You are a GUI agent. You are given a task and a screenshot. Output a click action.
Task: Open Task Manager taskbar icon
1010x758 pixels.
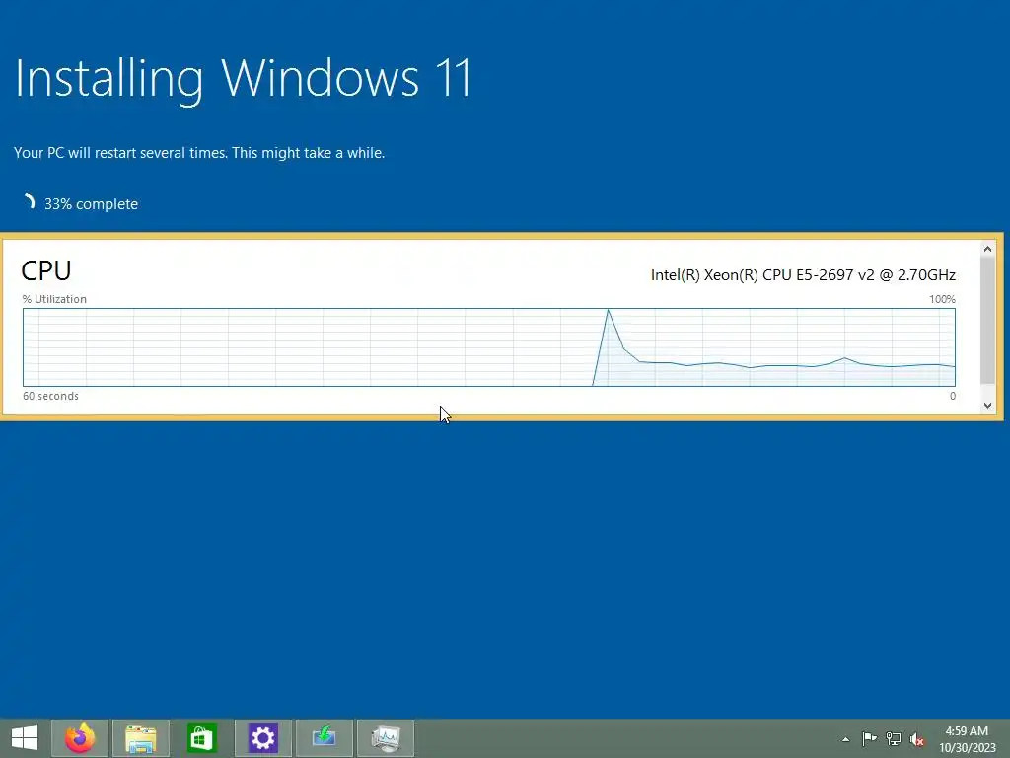pyautogui.click(x=386, y=738)
